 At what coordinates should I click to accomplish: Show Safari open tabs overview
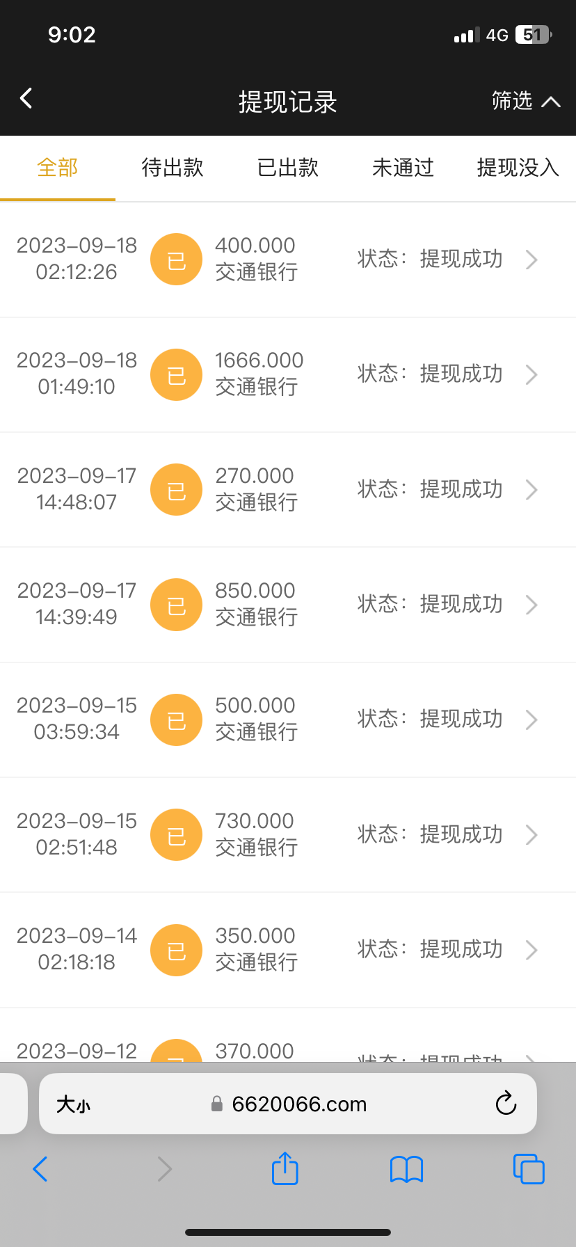pyautogui.click(x=529, y=1169)
